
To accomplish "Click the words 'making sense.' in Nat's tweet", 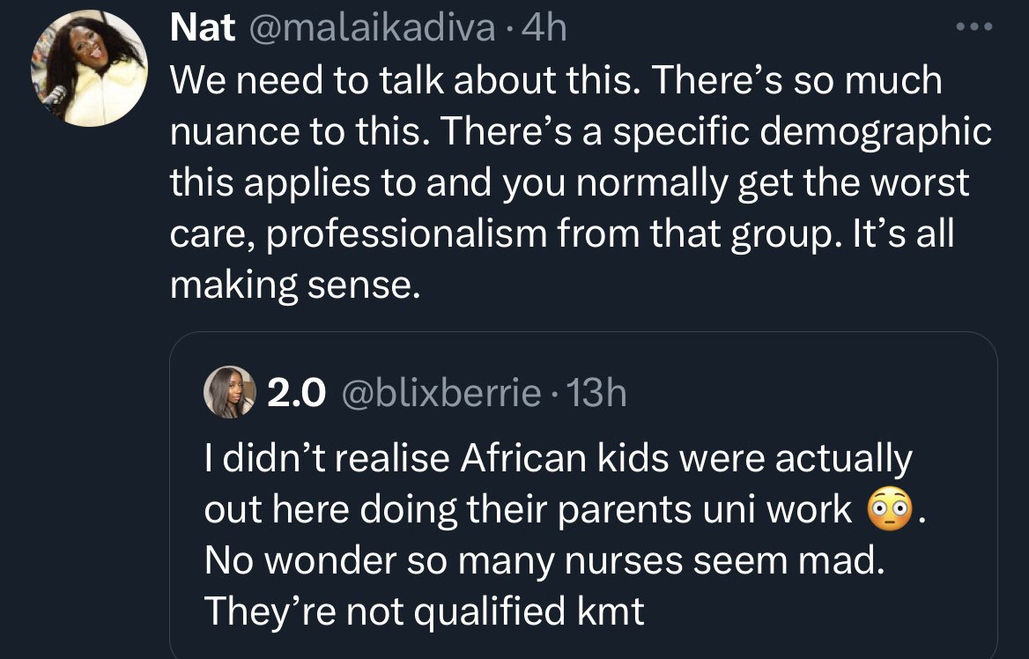I will click(x=291, y=285).
